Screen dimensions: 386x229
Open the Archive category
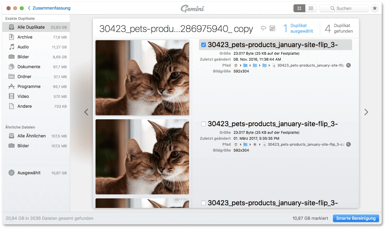click(36, 37)
